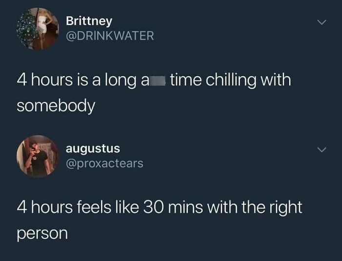Open the @DRINKWATER handle

point(110,36)
